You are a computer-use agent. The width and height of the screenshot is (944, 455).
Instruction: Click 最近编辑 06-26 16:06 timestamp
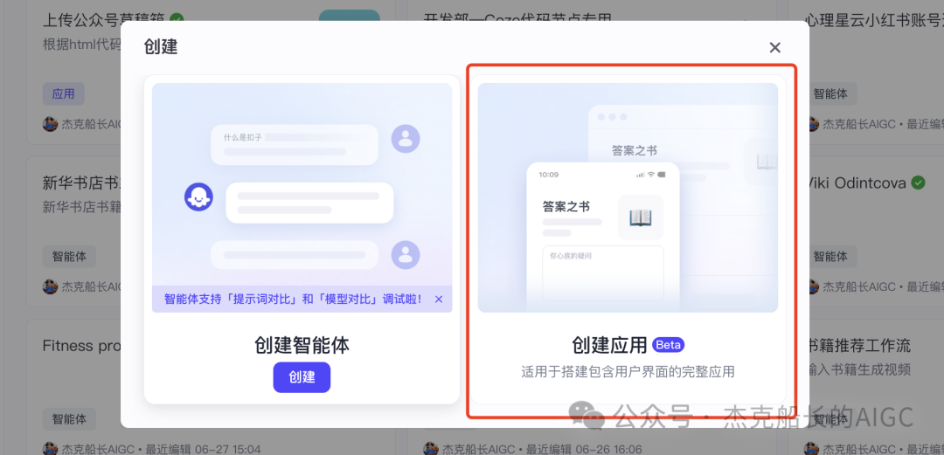[584, 449]
